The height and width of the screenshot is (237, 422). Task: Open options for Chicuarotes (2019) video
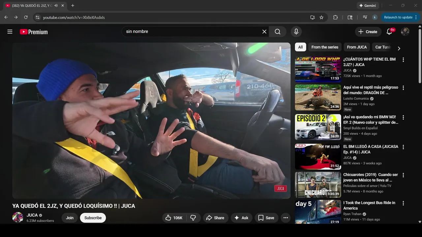click(x=403, y=175)
